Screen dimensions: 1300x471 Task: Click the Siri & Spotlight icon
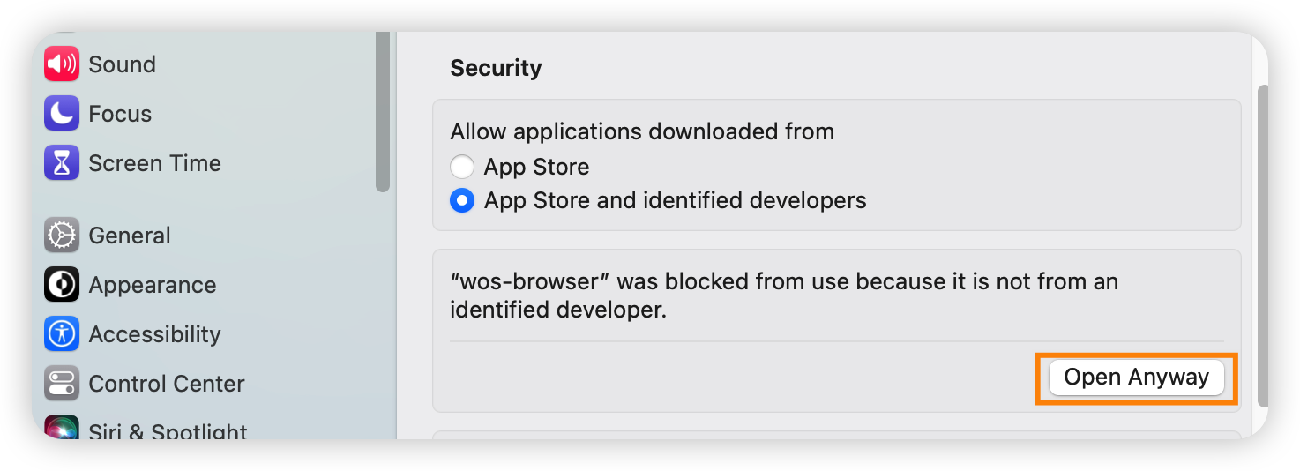[62, 427]
